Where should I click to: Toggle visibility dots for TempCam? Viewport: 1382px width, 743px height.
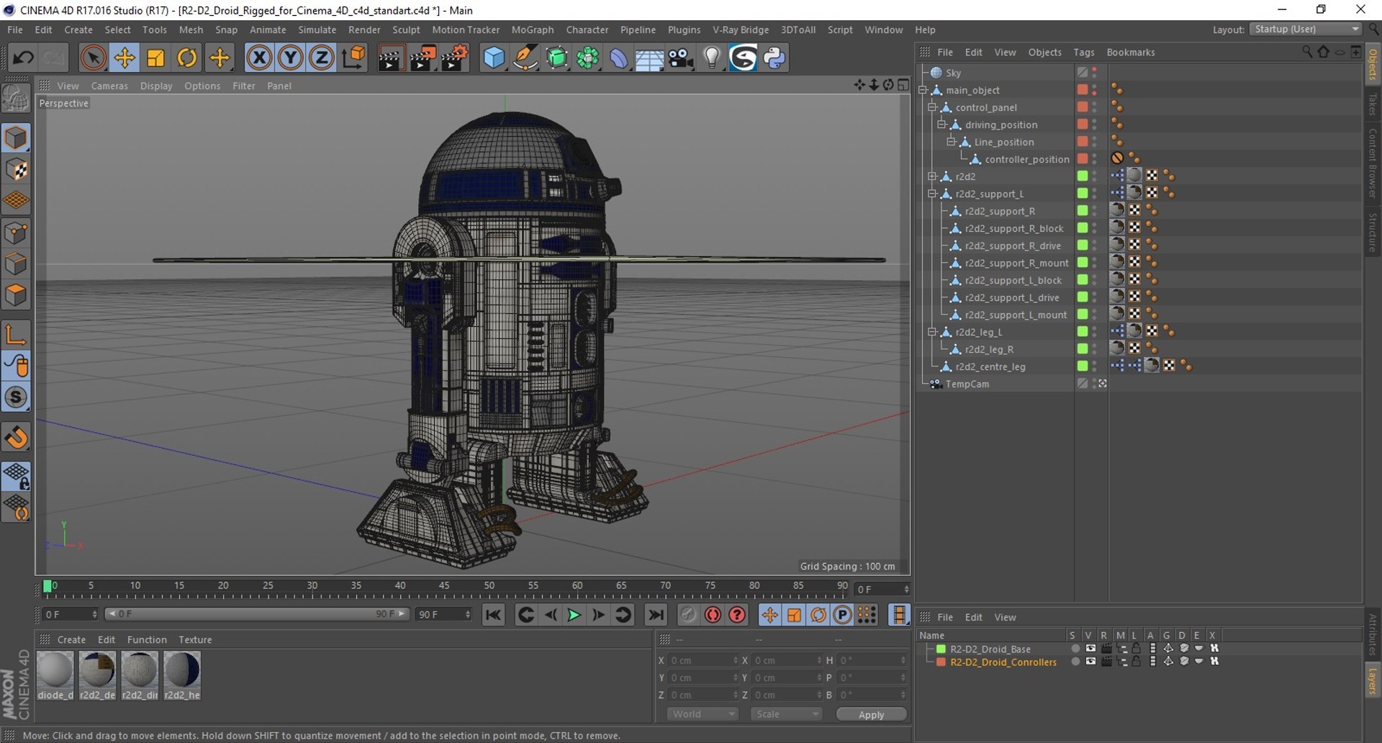pyautogui.click(x=1095, y=384)
